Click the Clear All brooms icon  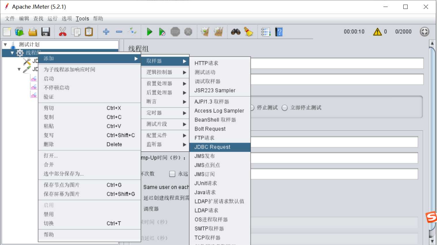(218, 32)
